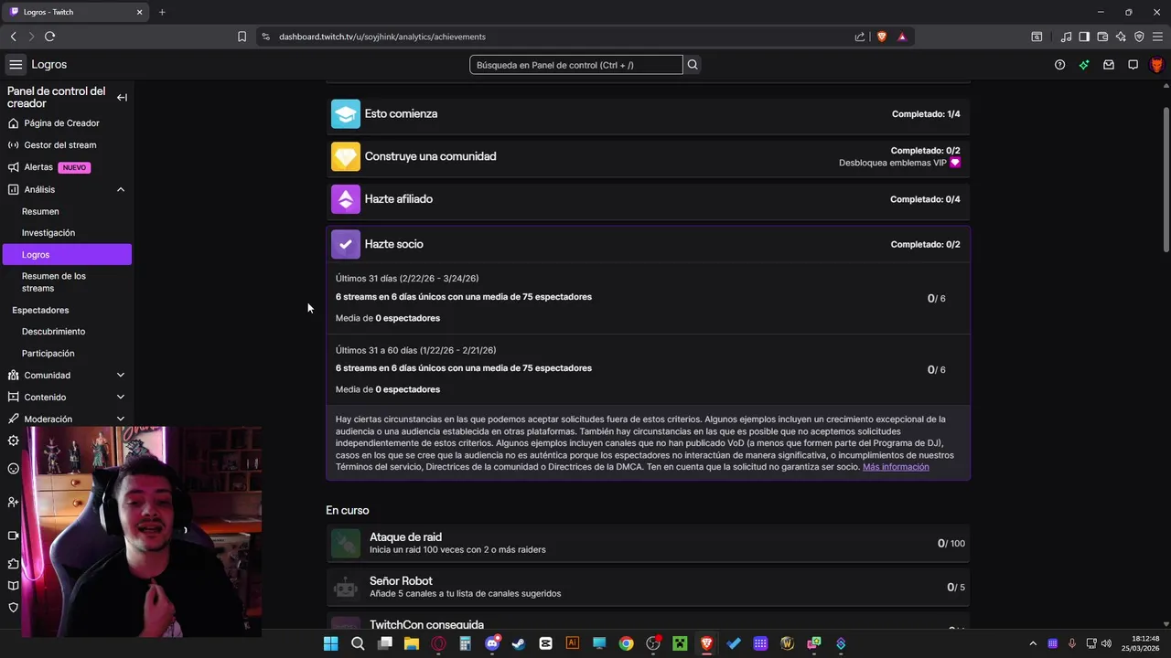Click the search magnifier button

coord(693,65)
